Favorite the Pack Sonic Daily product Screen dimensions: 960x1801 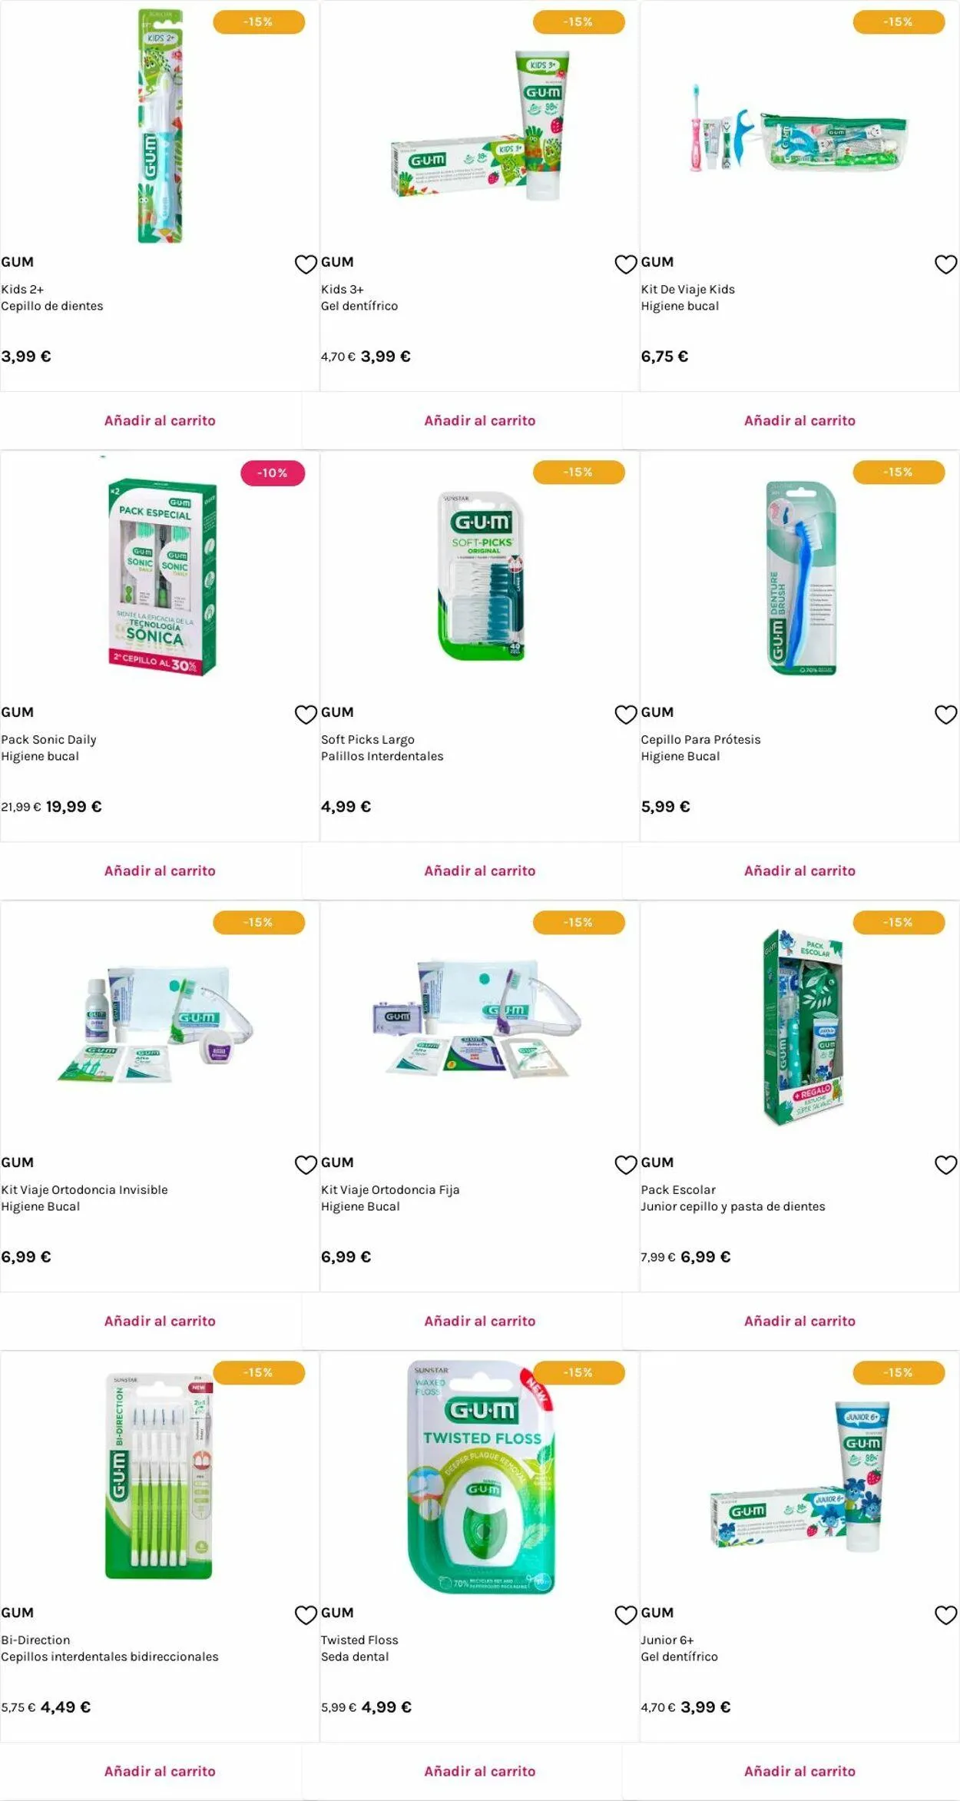click(306, 715)
